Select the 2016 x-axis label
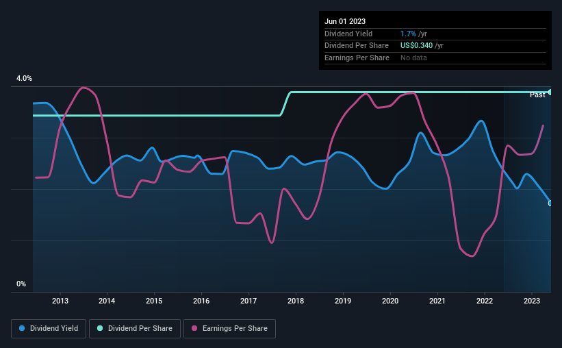Viewport: 562px width, 348px height. (201, 301)
